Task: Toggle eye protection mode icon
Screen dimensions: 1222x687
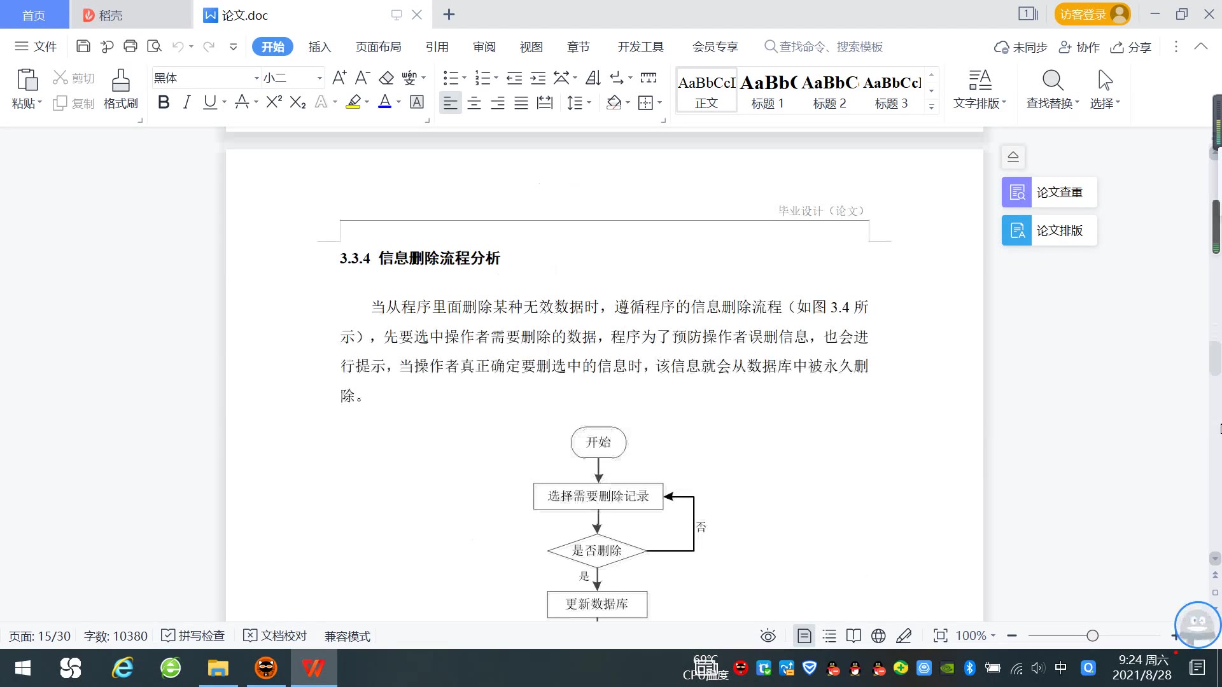Action: [x=768, y=635]
